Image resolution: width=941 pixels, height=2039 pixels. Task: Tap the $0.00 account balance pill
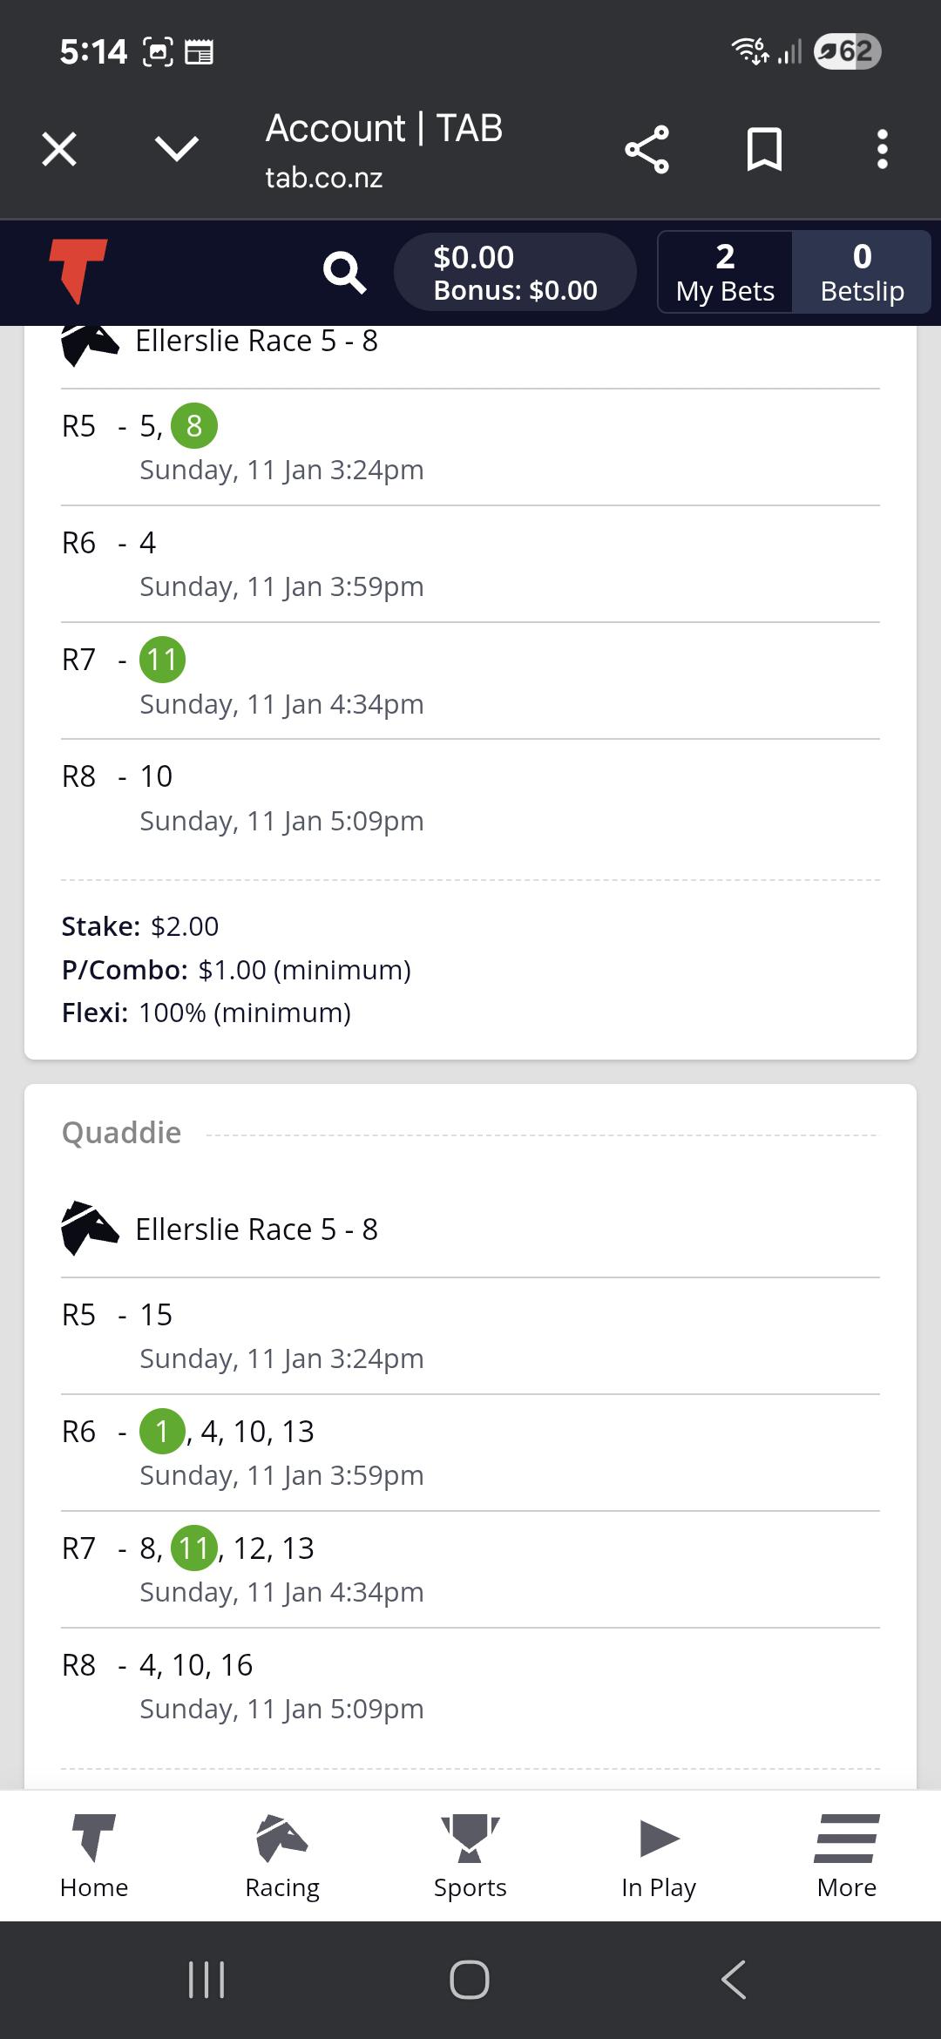(515, 272)
